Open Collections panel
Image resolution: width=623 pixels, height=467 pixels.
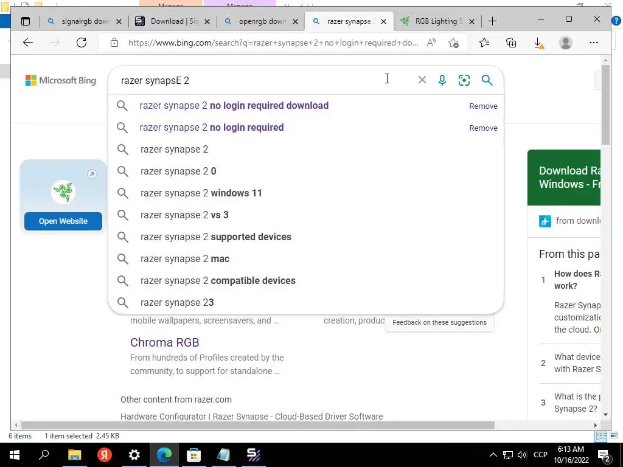pos(511,43)
